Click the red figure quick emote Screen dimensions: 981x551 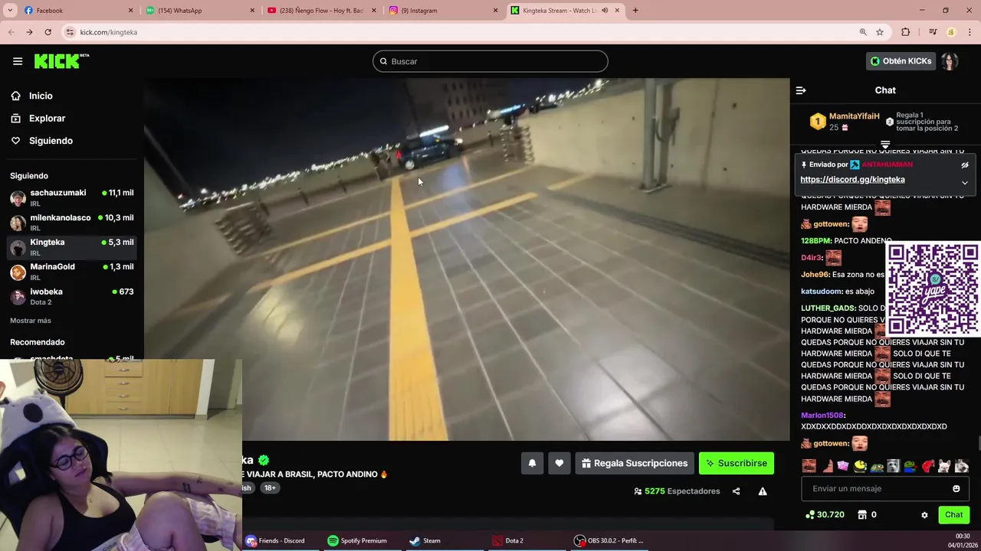[x=928, y=465]
